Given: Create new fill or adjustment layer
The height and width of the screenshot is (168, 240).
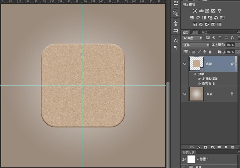Looking at the screenshot, I should coord(212,147).
